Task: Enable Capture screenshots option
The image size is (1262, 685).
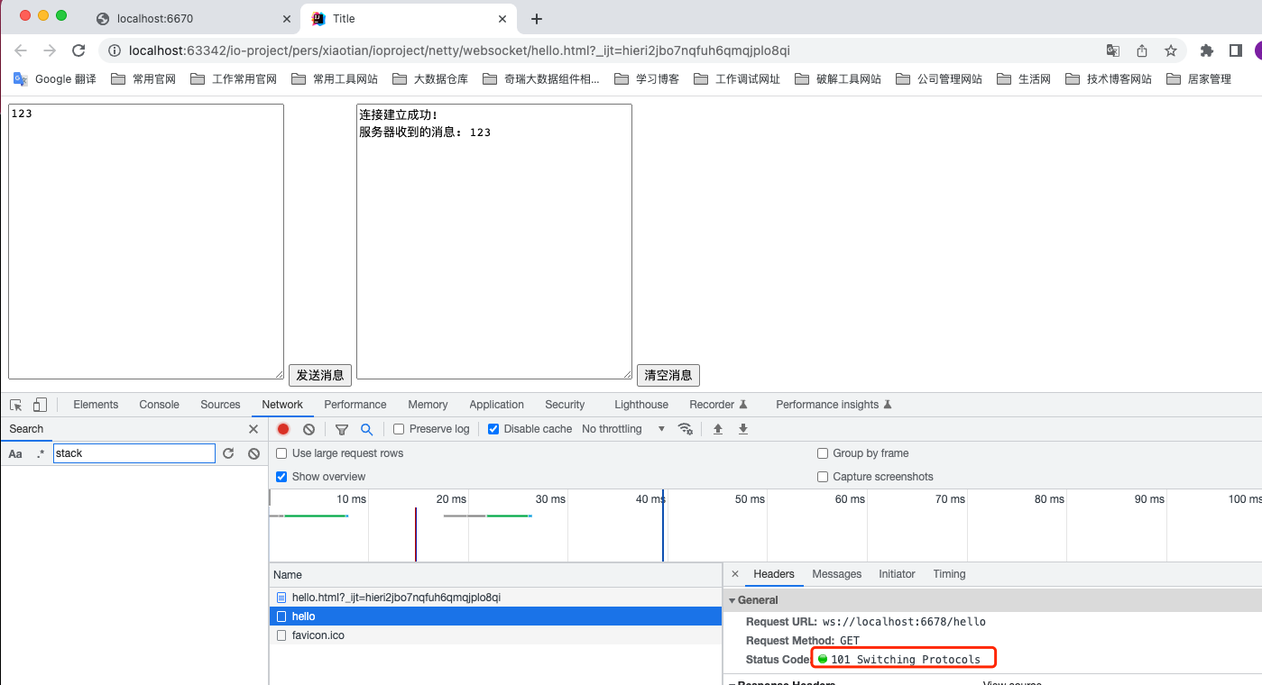Action: pos(823,477)
